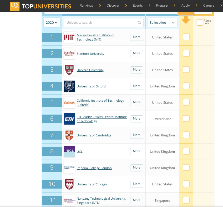Open the ETH Zurich link
The width and height of the screenshot is (223, 207).
click(x=102, y=119)
